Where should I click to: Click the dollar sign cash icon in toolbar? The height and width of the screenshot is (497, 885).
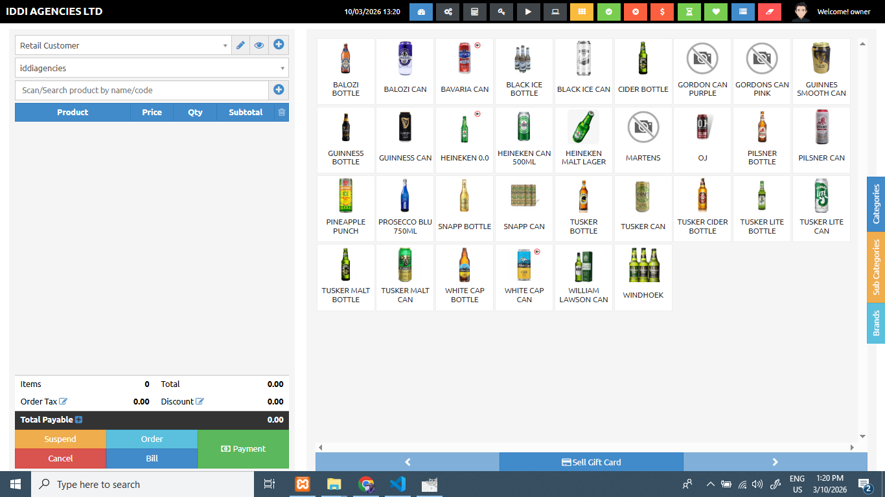pos(661,12)
